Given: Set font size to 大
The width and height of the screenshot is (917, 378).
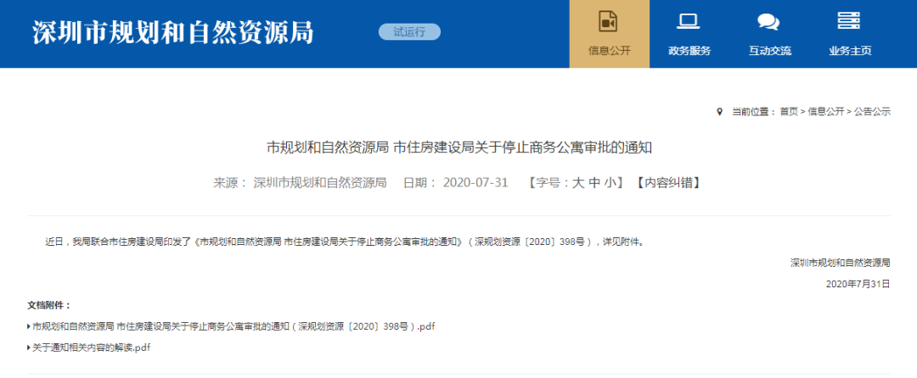Looking at the screenshot, I should (x=578, y=182).
